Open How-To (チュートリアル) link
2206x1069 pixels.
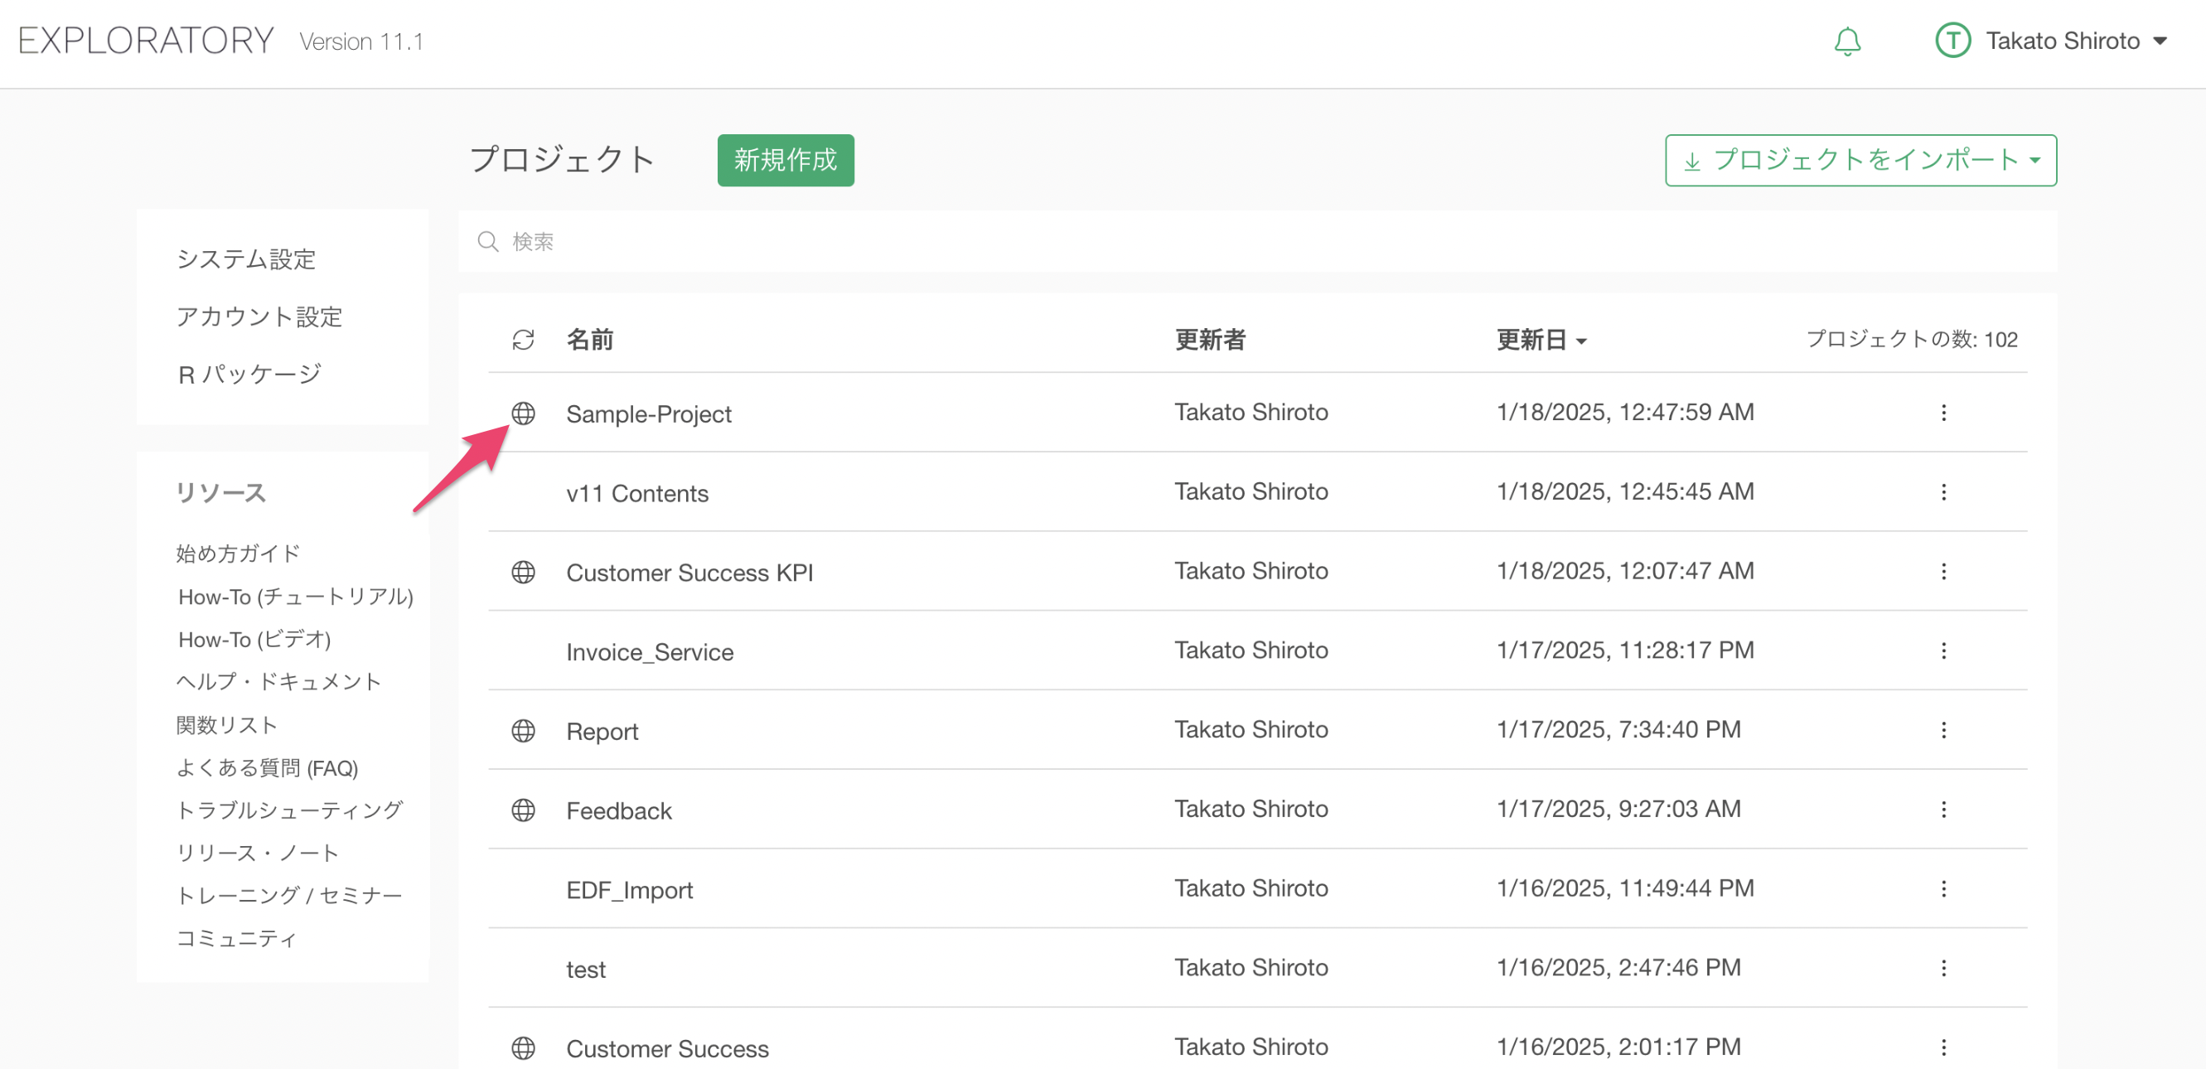296,596
